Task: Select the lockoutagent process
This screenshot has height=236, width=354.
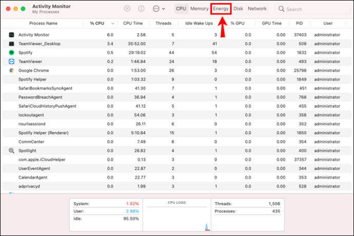Action: pos(177,115)
